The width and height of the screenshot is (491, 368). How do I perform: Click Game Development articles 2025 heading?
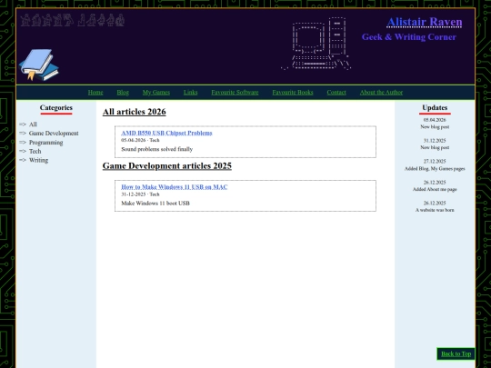coord(167,166)
